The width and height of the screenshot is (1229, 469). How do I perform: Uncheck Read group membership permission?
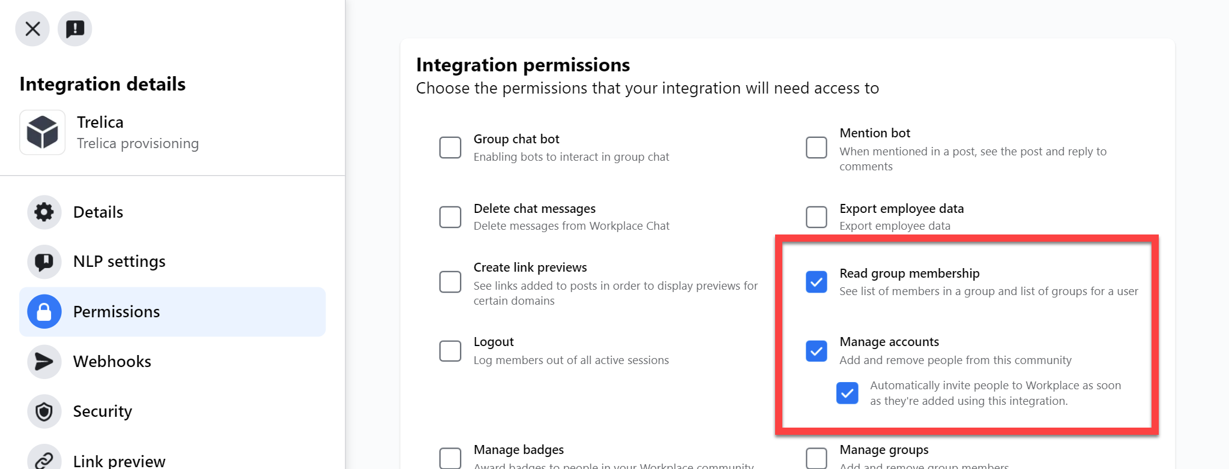tap(817, 282)
